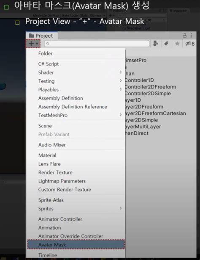The image size is (200, 260).
Task: Select Sprite Atlas menu item
Action: coord(76,200)
